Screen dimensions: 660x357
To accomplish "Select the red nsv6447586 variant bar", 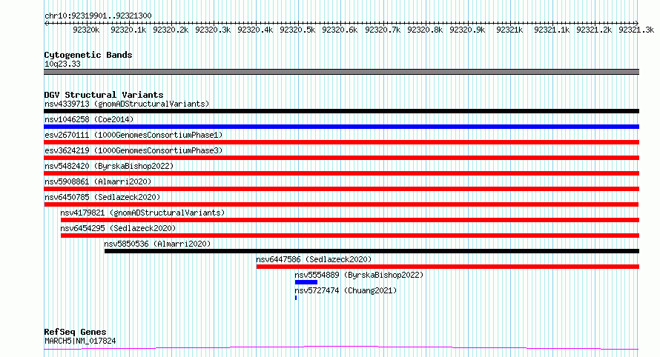I will click(448, 267).
